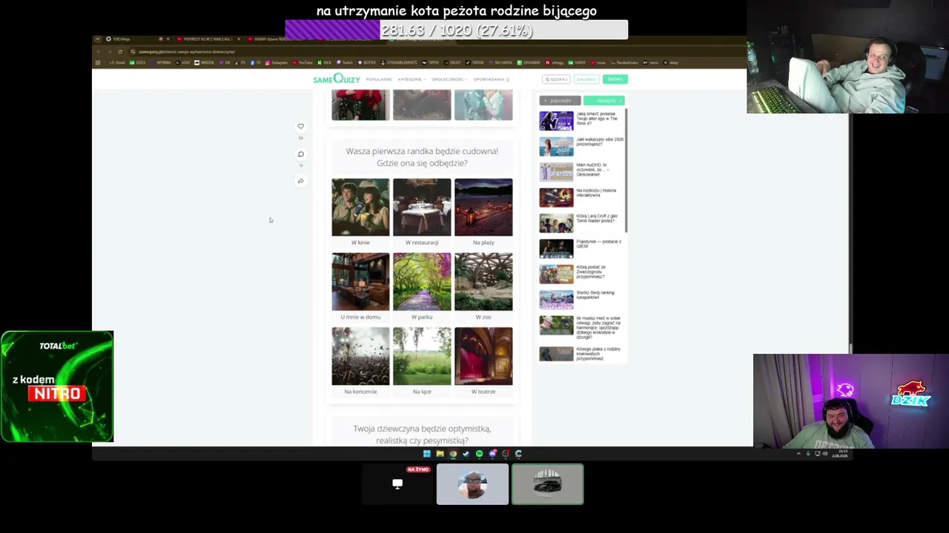Click the 'Gdzie ona się odbędzie?' question text
Screen dimensions: 949x533
(x=422, y=163)
